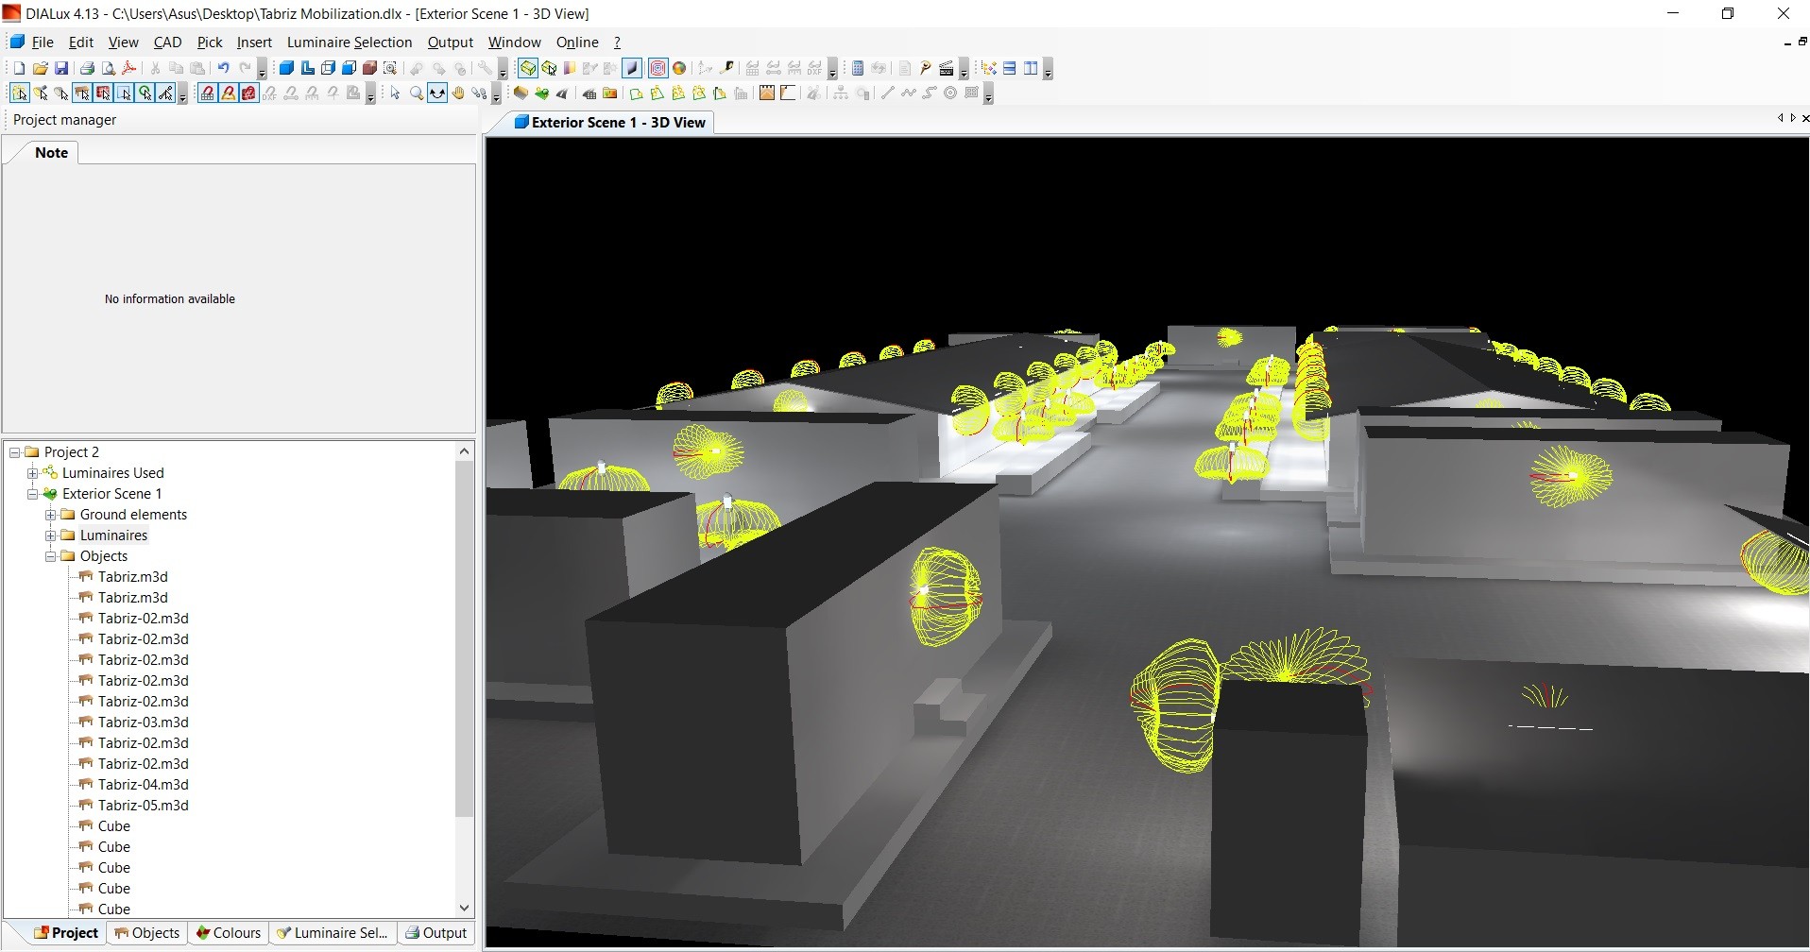Click the calculator Start Calculation icon

(857, 68)
